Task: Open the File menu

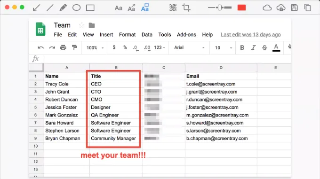Action: 58,35
